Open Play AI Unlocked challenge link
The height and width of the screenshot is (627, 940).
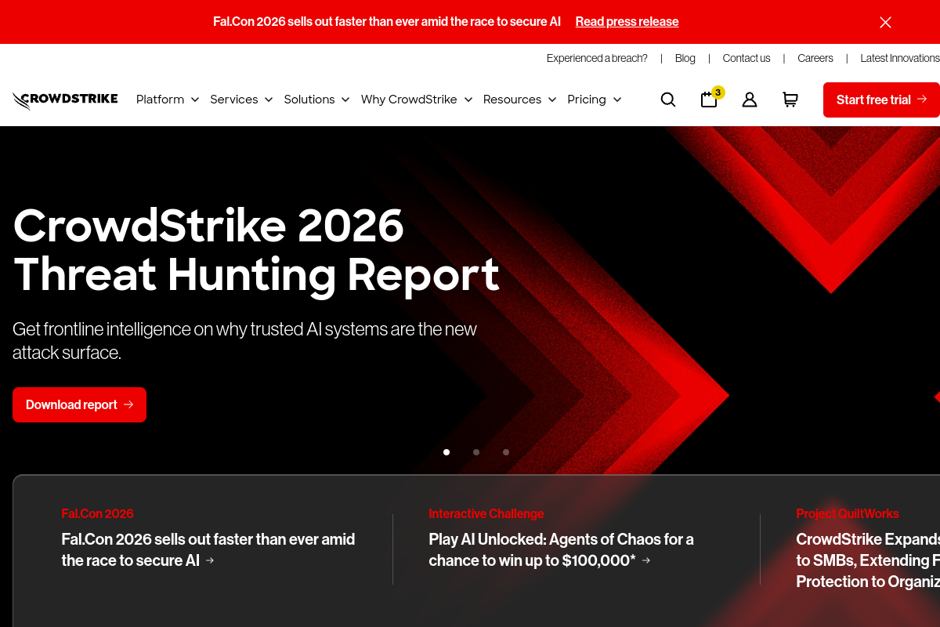pyautogui.click(x=561, y=549)
